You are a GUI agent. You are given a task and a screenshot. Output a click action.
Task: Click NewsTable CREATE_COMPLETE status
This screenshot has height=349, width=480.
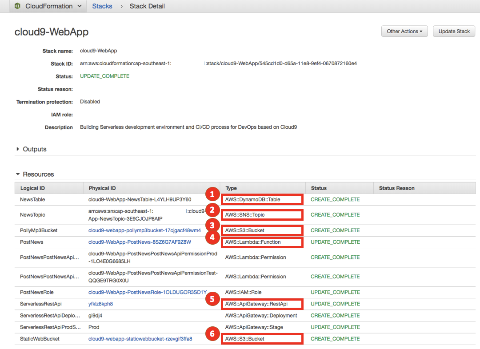pyautogui.click(x=335, y=199)
